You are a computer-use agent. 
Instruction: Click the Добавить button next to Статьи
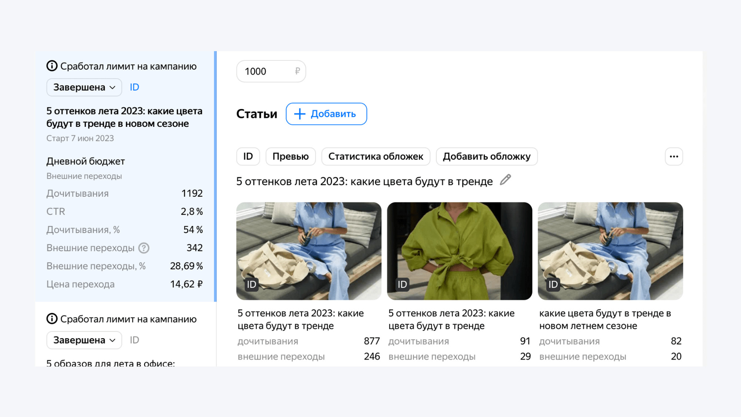[326, 114]
